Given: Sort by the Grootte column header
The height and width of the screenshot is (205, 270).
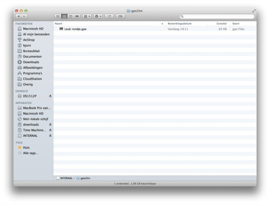Looking at the screenshot, I should [x=221, y=24].
